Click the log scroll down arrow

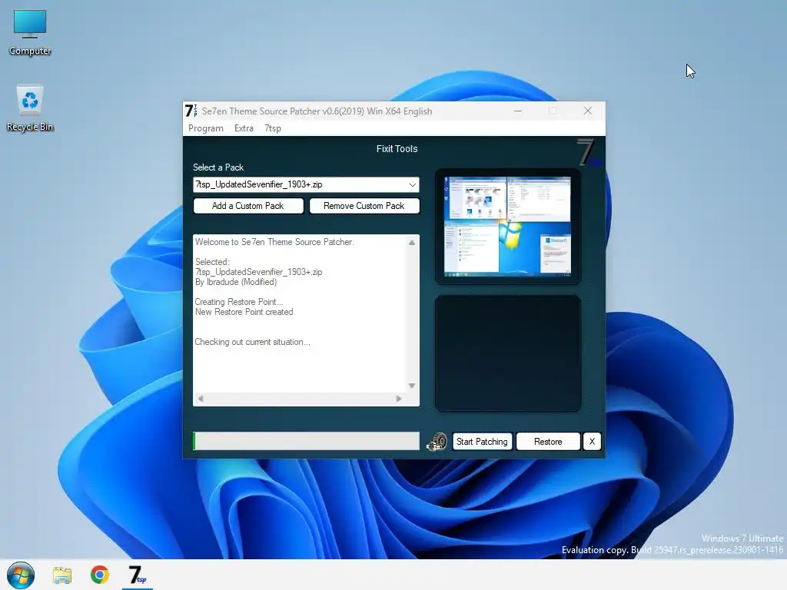(412, 386)
